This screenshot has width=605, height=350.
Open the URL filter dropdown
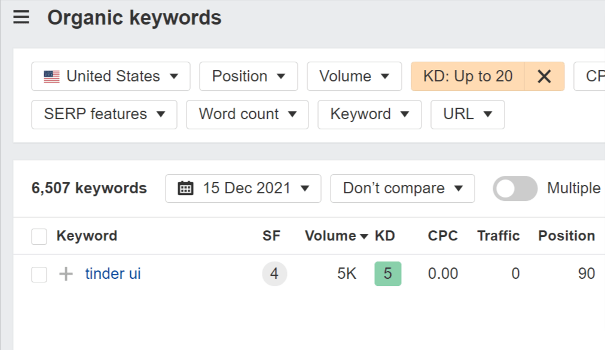(x=467, y=114)
